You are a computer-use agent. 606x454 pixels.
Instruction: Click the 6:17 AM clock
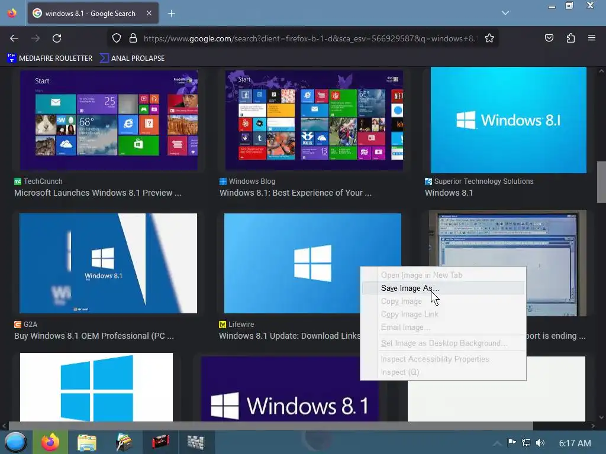(575, 443)
